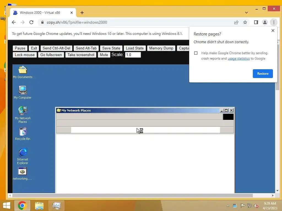This screenshot has height=211, width=282.
Task: Share this page icon
Action: coord(236,22)
